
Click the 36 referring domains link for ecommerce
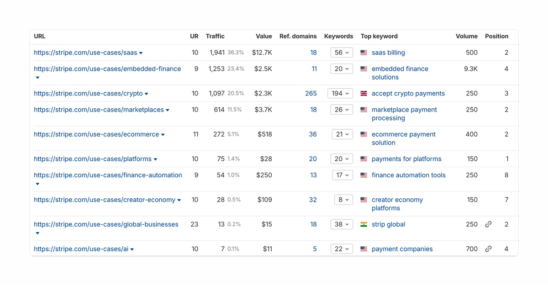click(x=313, y=134)
